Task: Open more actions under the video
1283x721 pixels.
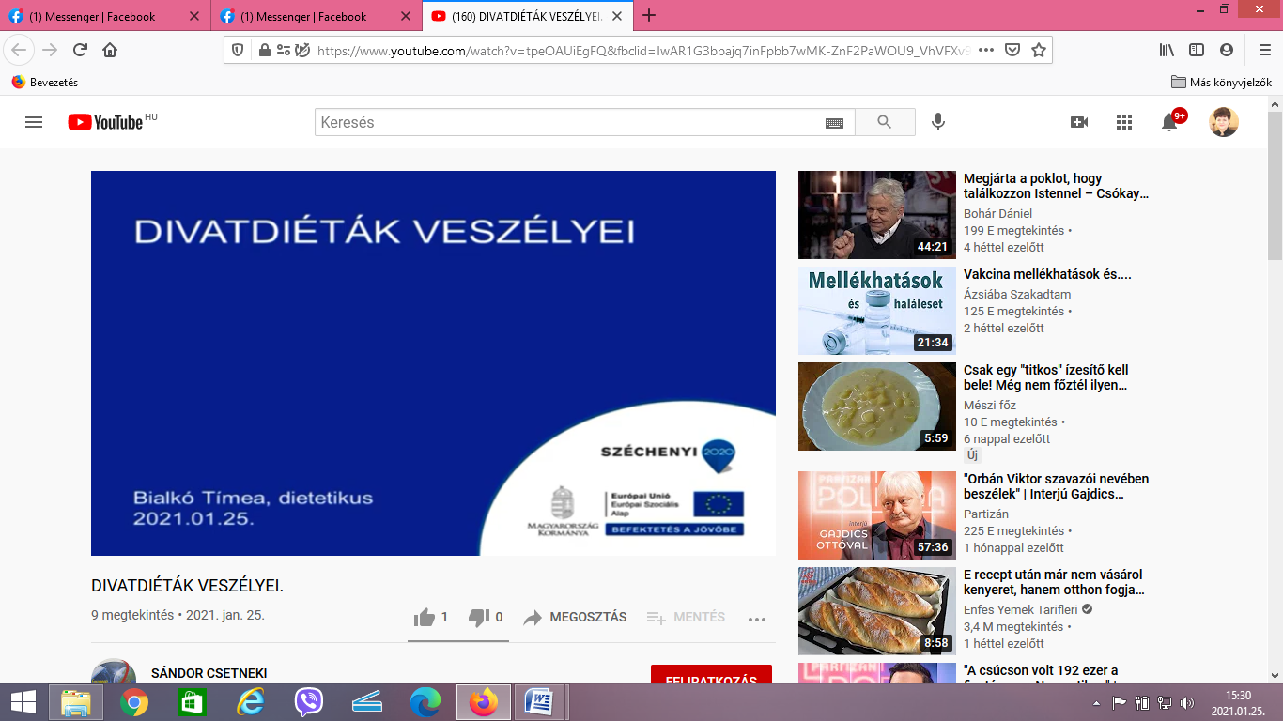Action: pos(757,619)
